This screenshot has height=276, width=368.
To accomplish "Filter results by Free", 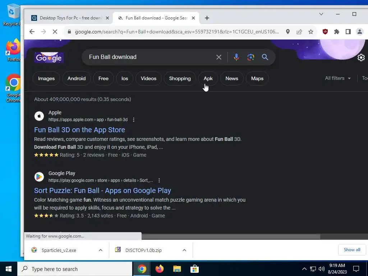I will tap(103, 78).
